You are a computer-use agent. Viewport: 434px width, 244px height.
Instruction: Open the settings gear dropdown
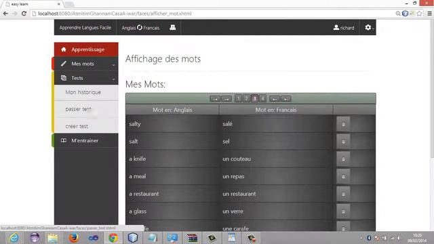tap(369, 27)
